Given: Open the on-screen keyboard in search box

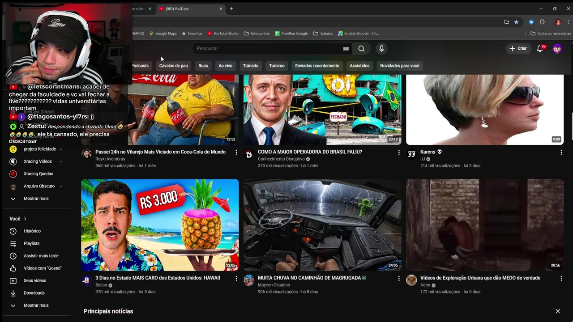Looking at the screenshot, I should tap(346, 48).
